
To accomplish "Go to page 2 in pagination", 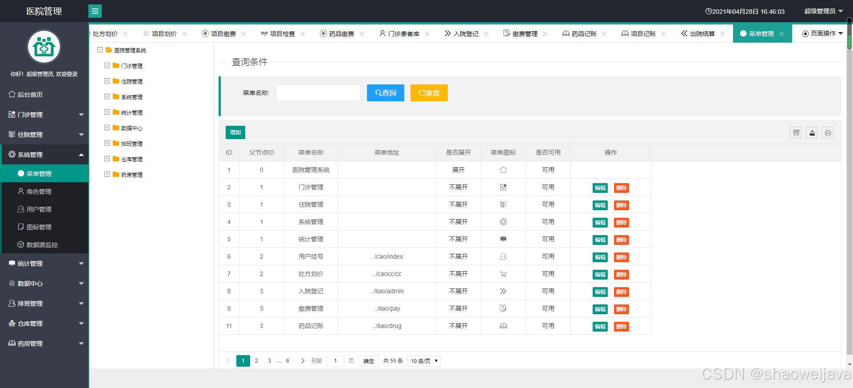I will 256,361.
